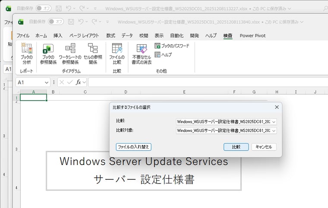Switch to the データ tab
The width and height of the screenshot is (328, 208).
click(127, 36)
